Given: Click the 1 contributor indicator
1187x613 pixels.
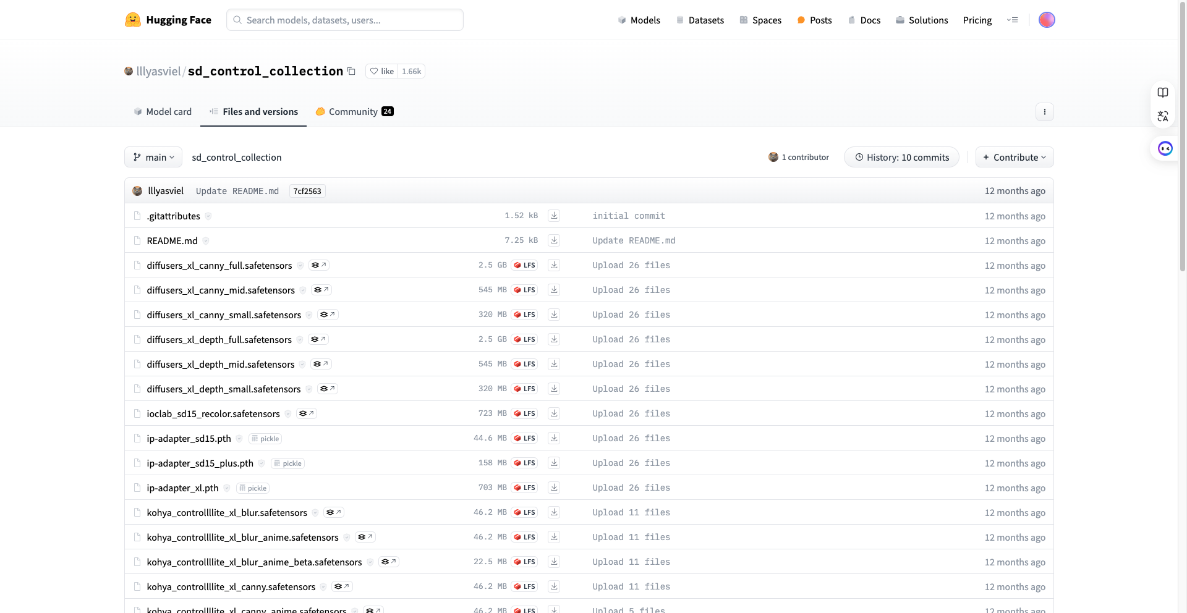Looking at the screenshot, I should 799,157.
